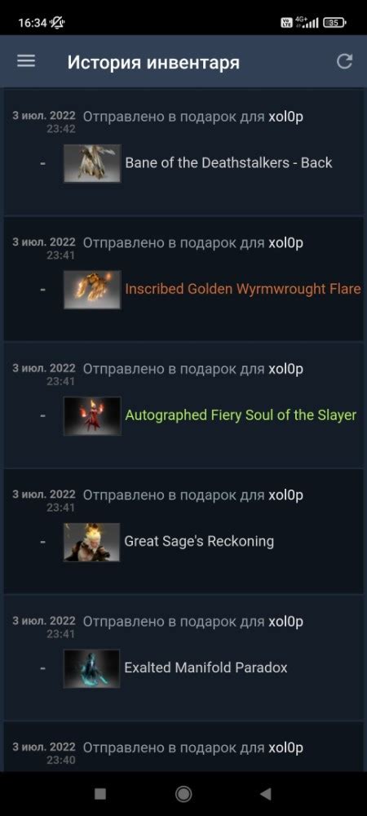
Task: Select Bane of the Deathstalkers - Back link
Action: point(228,163)
